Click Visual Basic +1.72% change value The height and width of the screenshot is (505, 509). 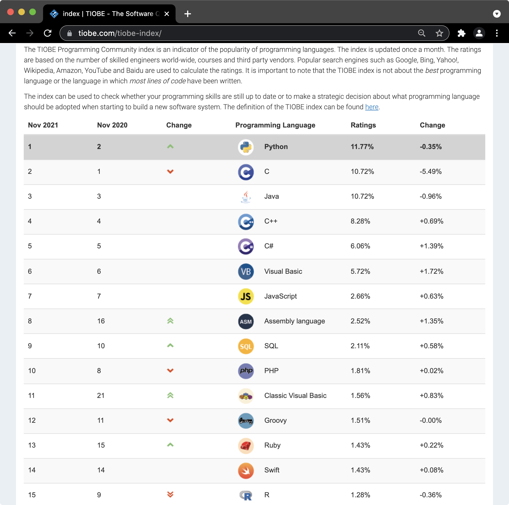click(431, 272)
